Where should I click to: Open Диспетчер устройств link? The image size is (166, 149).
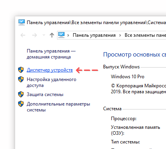(x=50, y=70)
